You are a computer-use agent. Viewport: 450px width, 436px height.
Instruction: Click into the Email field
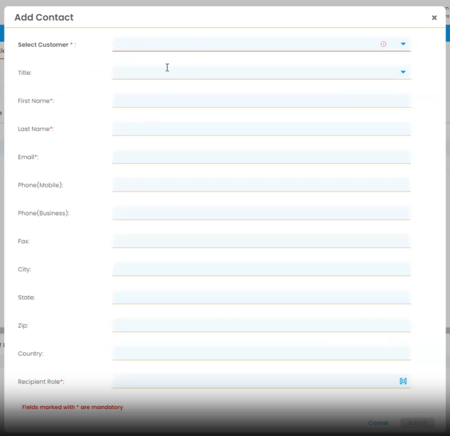[x=261, y=157]
